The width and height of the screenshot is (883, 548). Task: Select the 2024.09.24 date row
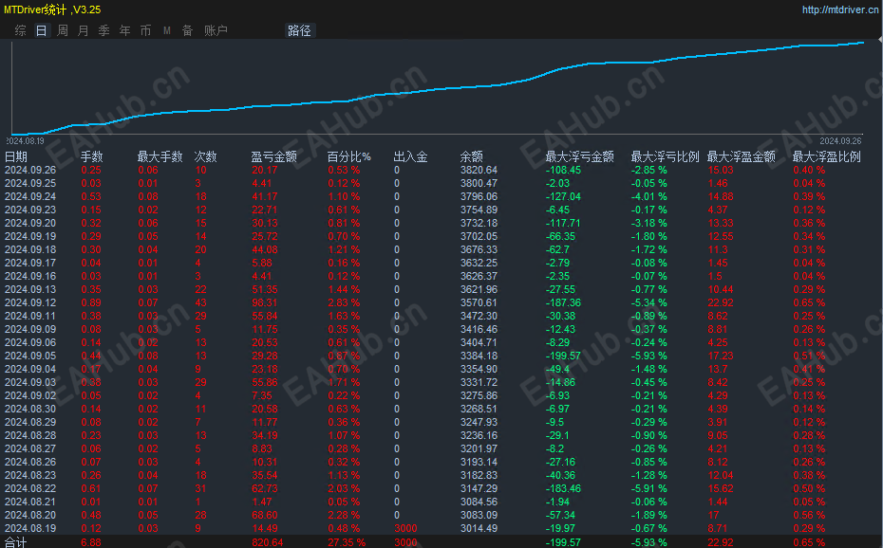click(30, 196)
